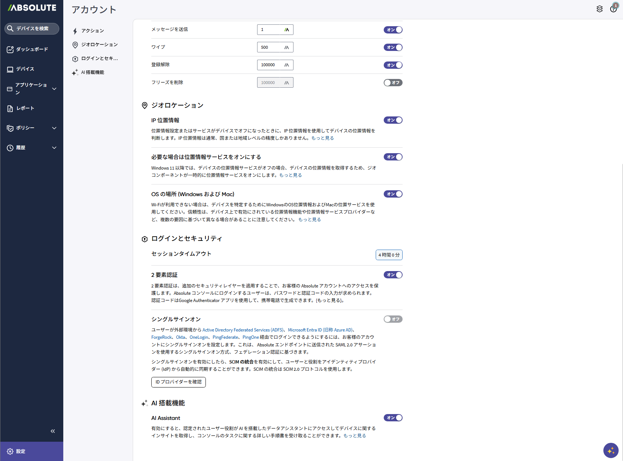Click the デバイスを検索 search box
The image size is (623, 461).
click(32, 29)
